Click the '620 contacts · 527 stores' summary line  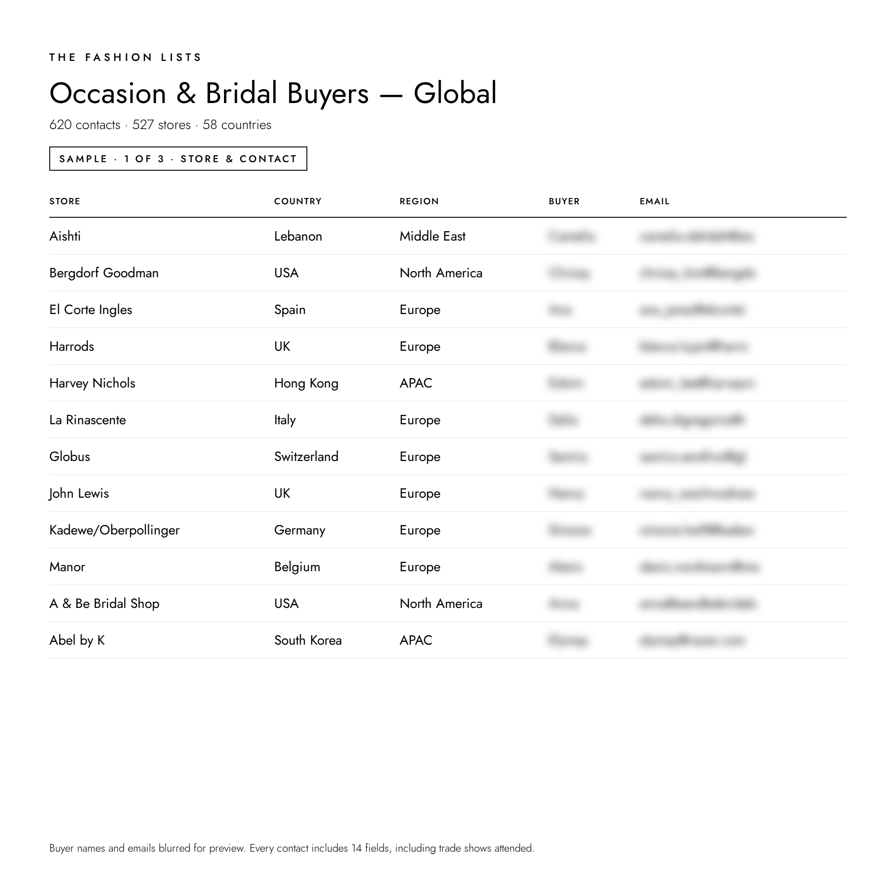[160, 125]
